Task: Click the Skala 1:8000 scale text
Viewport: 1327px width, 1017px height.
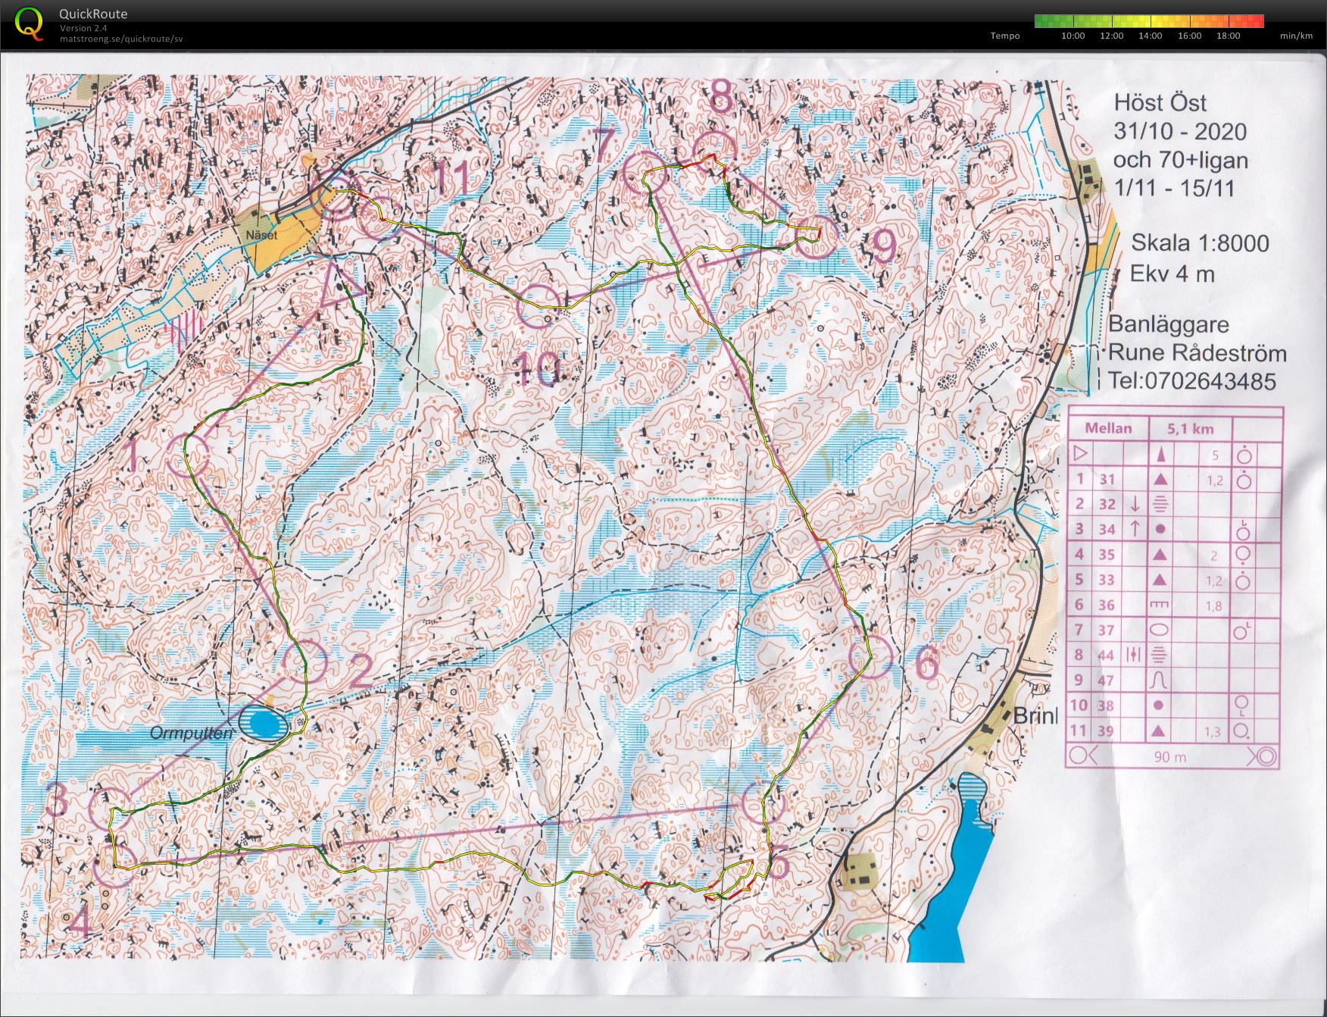Action: pos(1200,243)
